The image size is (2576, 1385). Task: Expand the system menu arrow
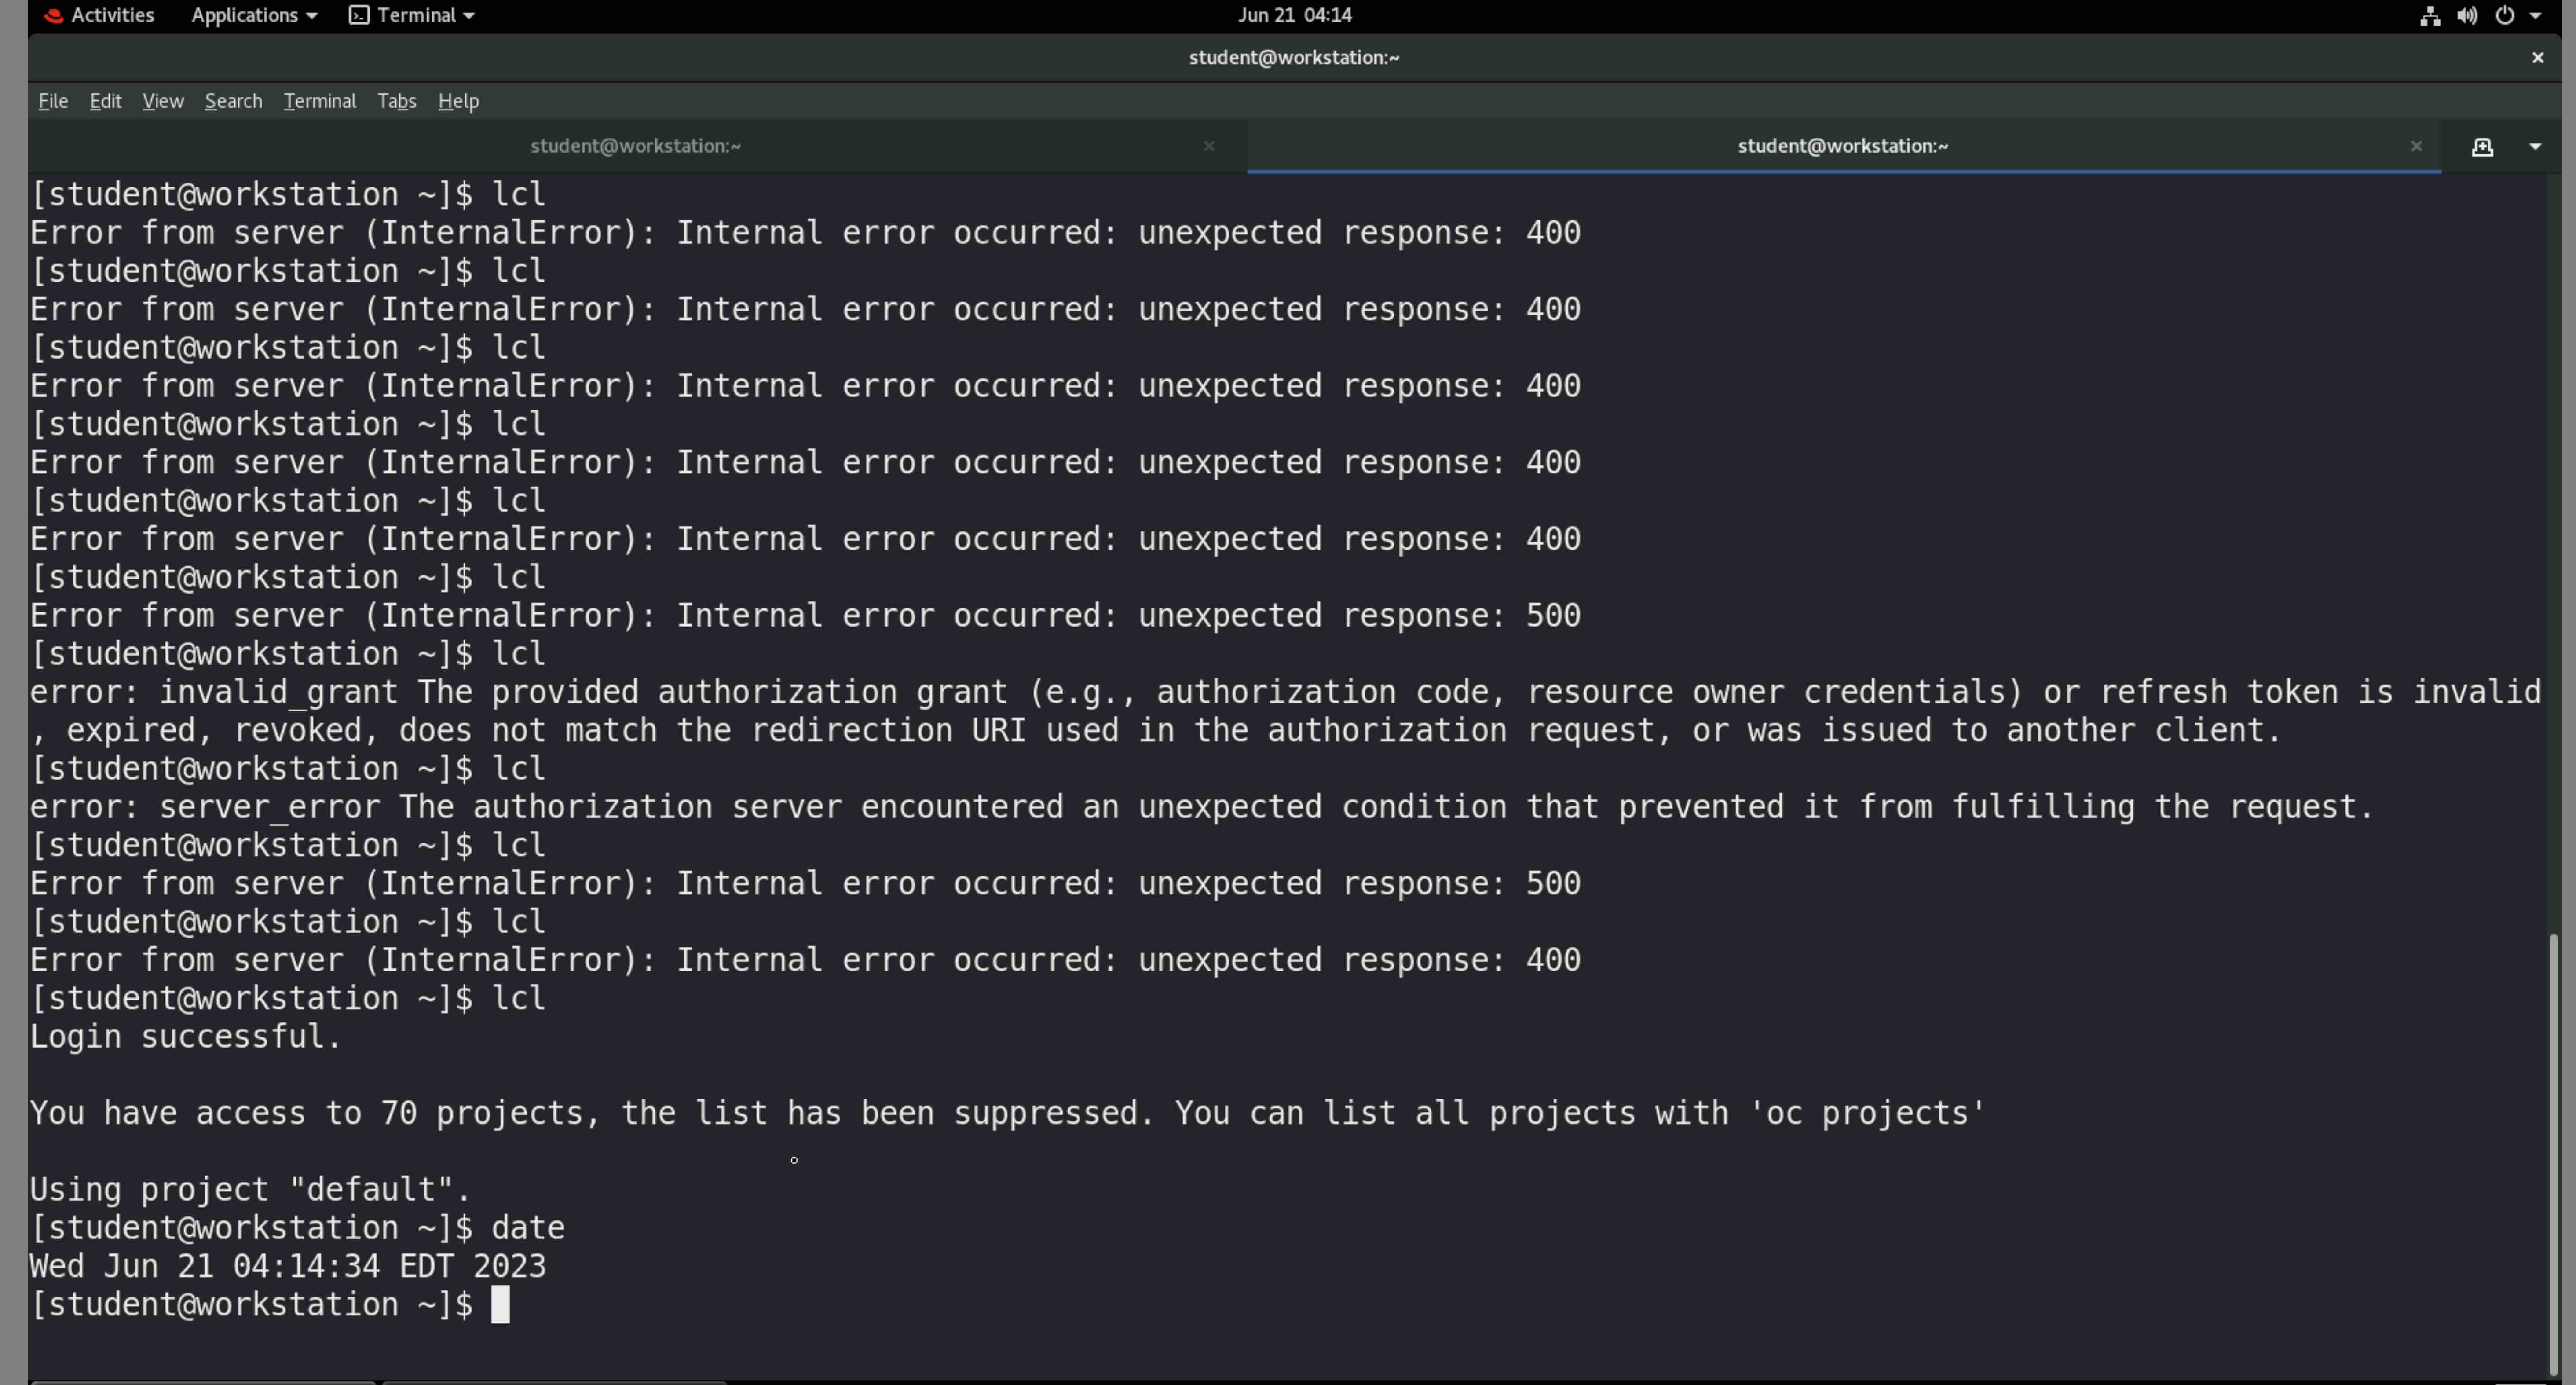click(2535, 15)
